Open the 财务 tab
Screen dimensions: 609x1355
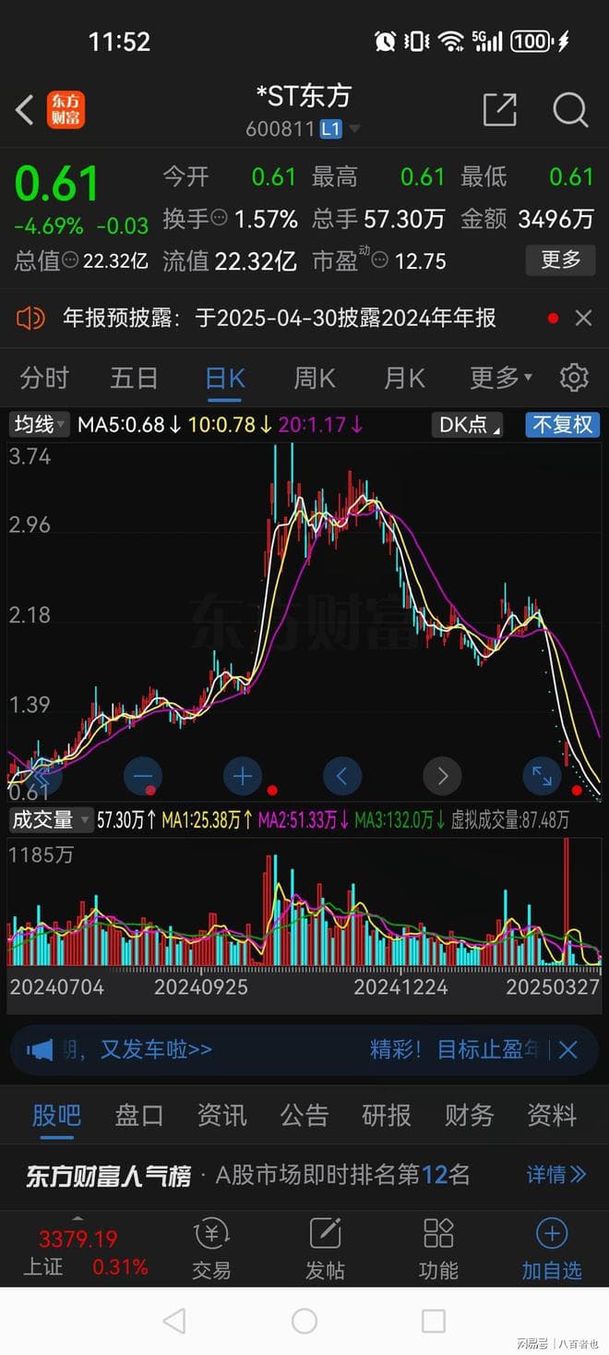click(469, 1115)
